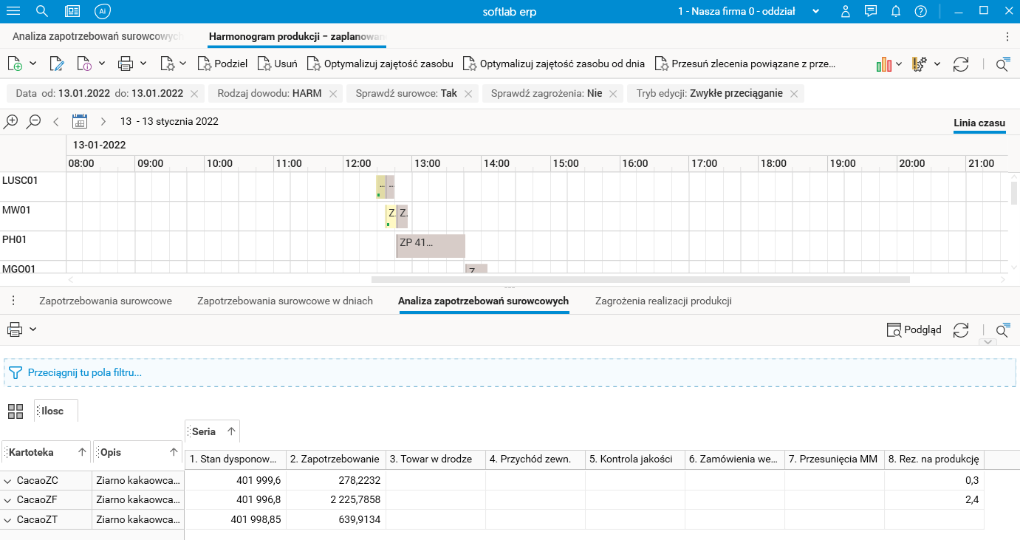Show notifications bell
This screenshot has width=1020, height=540.
point(896,11)
